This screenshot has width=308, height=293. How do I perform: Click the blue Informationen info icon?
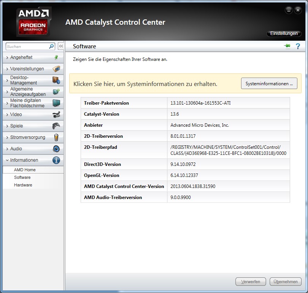point(56,160)
